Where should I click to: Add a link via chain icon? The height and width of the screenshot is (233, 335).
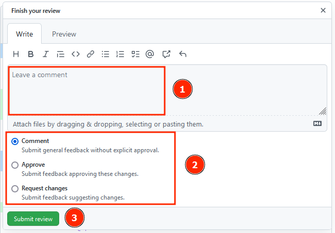pos(91,54)
